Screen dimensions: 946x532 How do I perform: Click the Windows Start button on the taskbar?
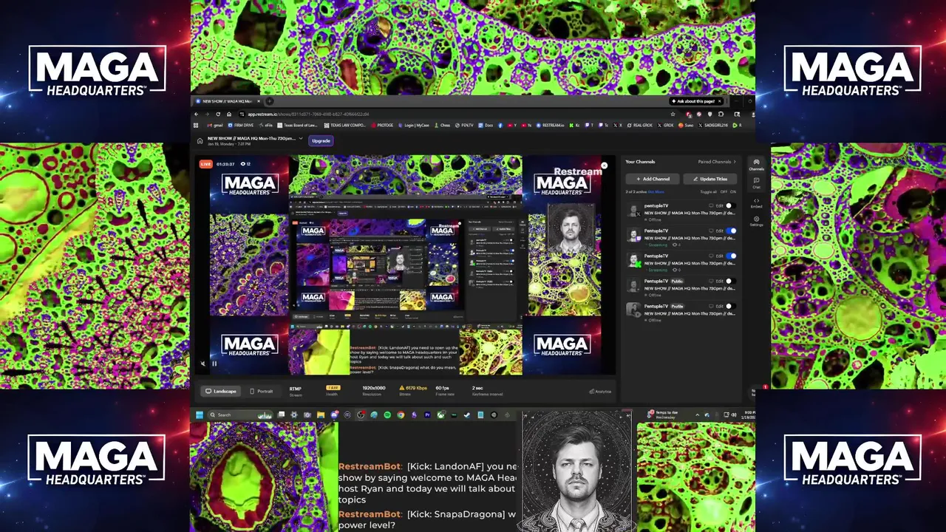[200, 415]
